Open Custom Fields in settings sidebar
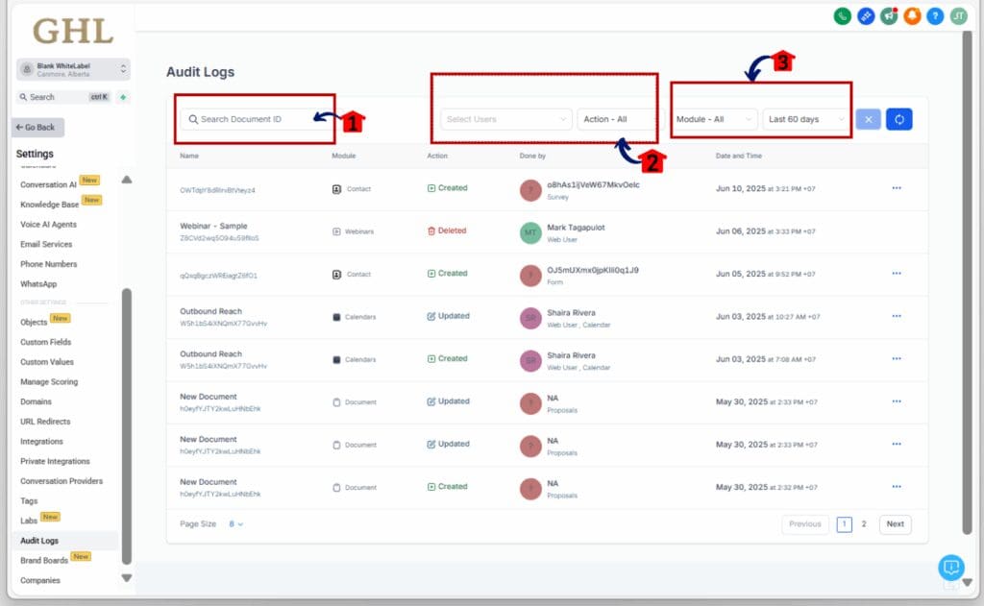The height and width of the screenshot is (606, 984). coord(46,342)
